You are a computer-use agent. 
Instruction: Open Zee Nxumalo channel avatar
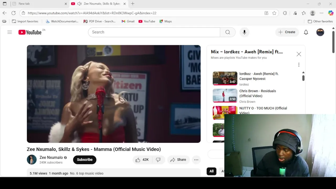[32, 160]
